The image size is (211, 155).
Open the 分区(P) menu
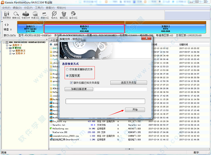tap(28, 8)
